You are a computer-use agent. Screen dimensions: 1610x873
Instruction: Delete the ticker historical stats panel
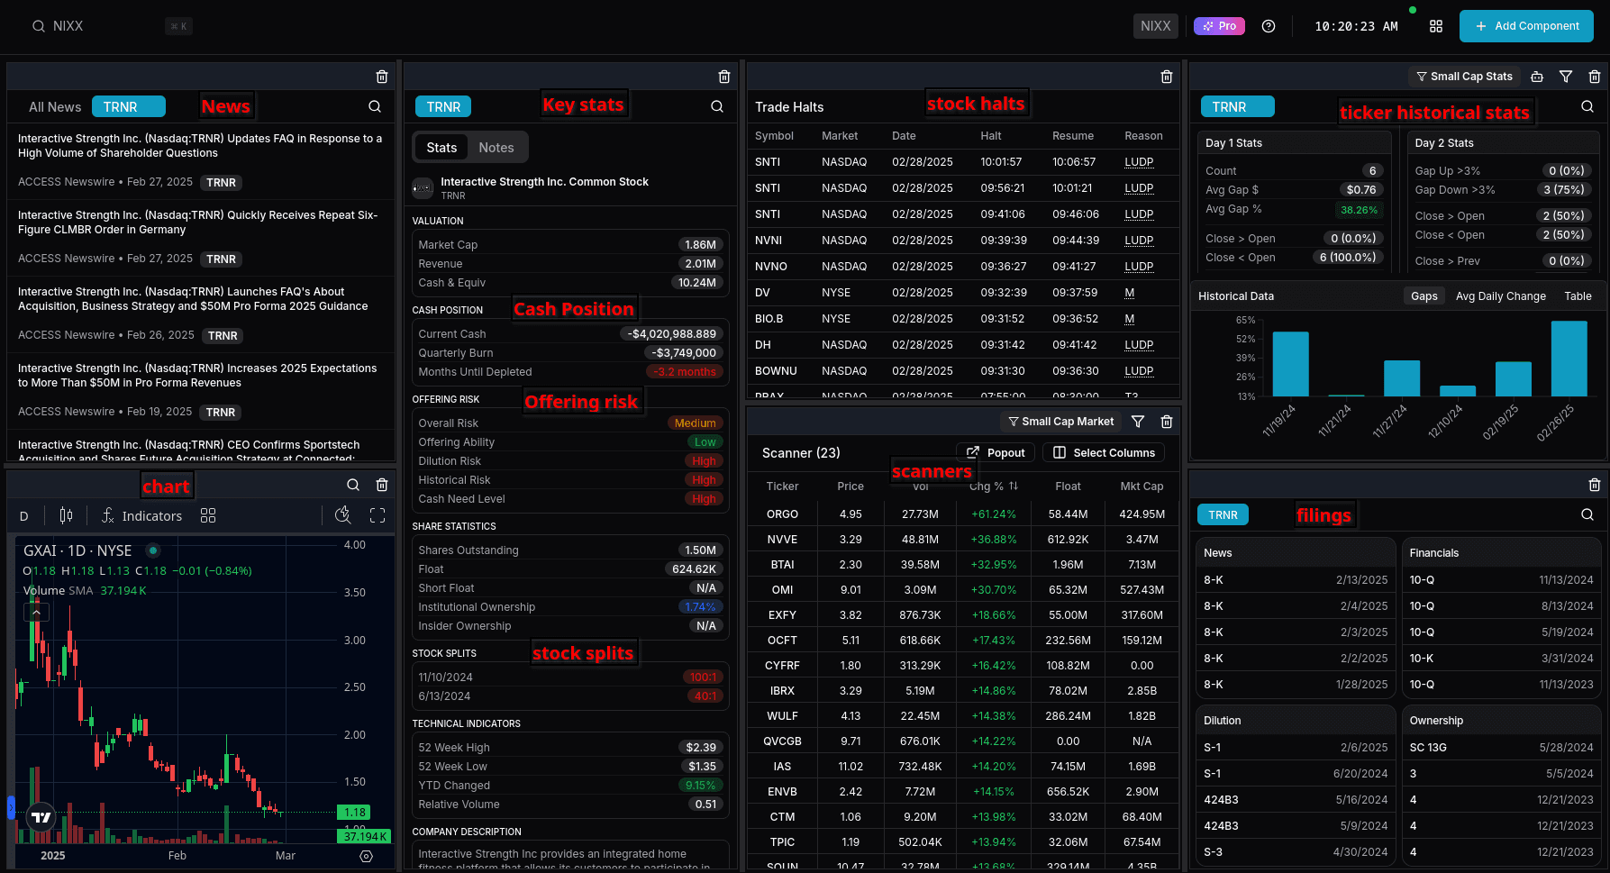1595,77
